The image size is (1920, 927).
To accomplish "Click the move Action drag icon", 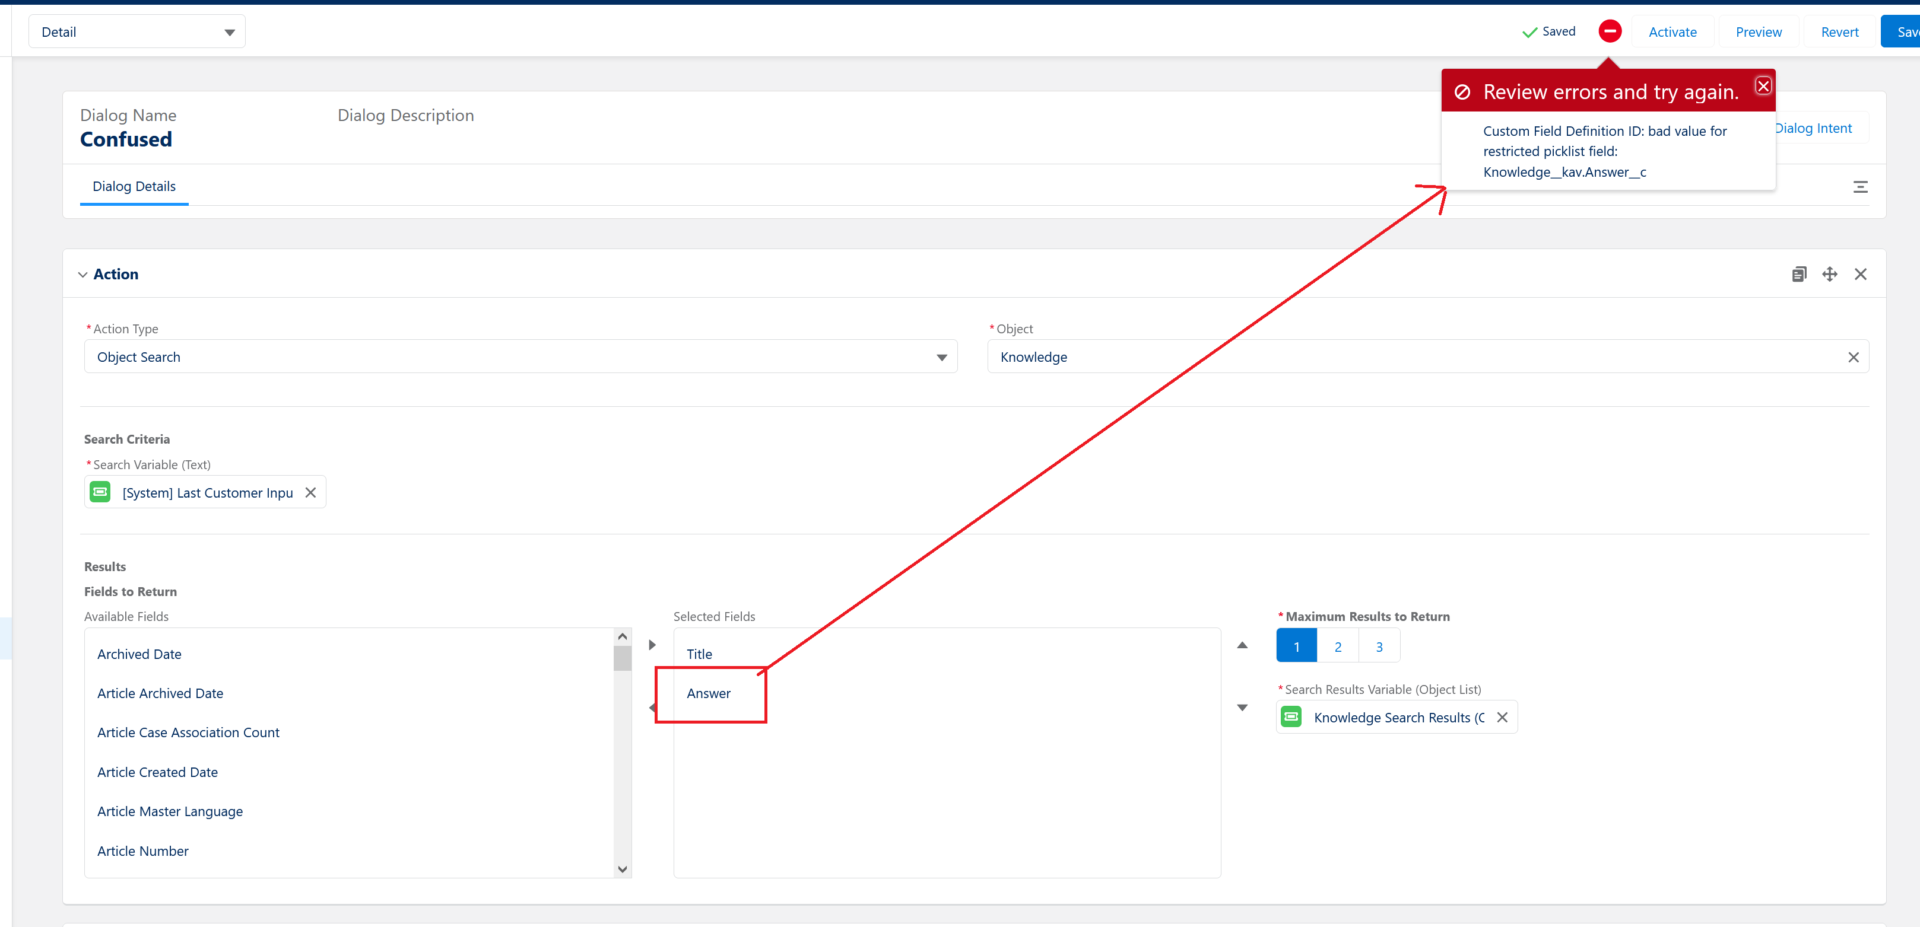I will [x=1829, y=274].
